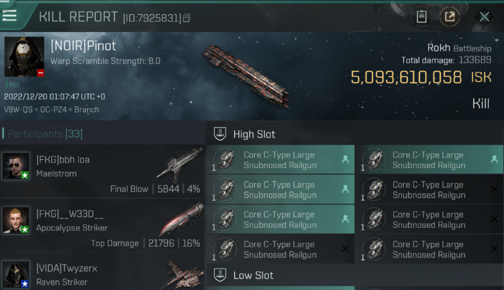
Task: Share the kill report externally
Action: click(x=449, y=17)
